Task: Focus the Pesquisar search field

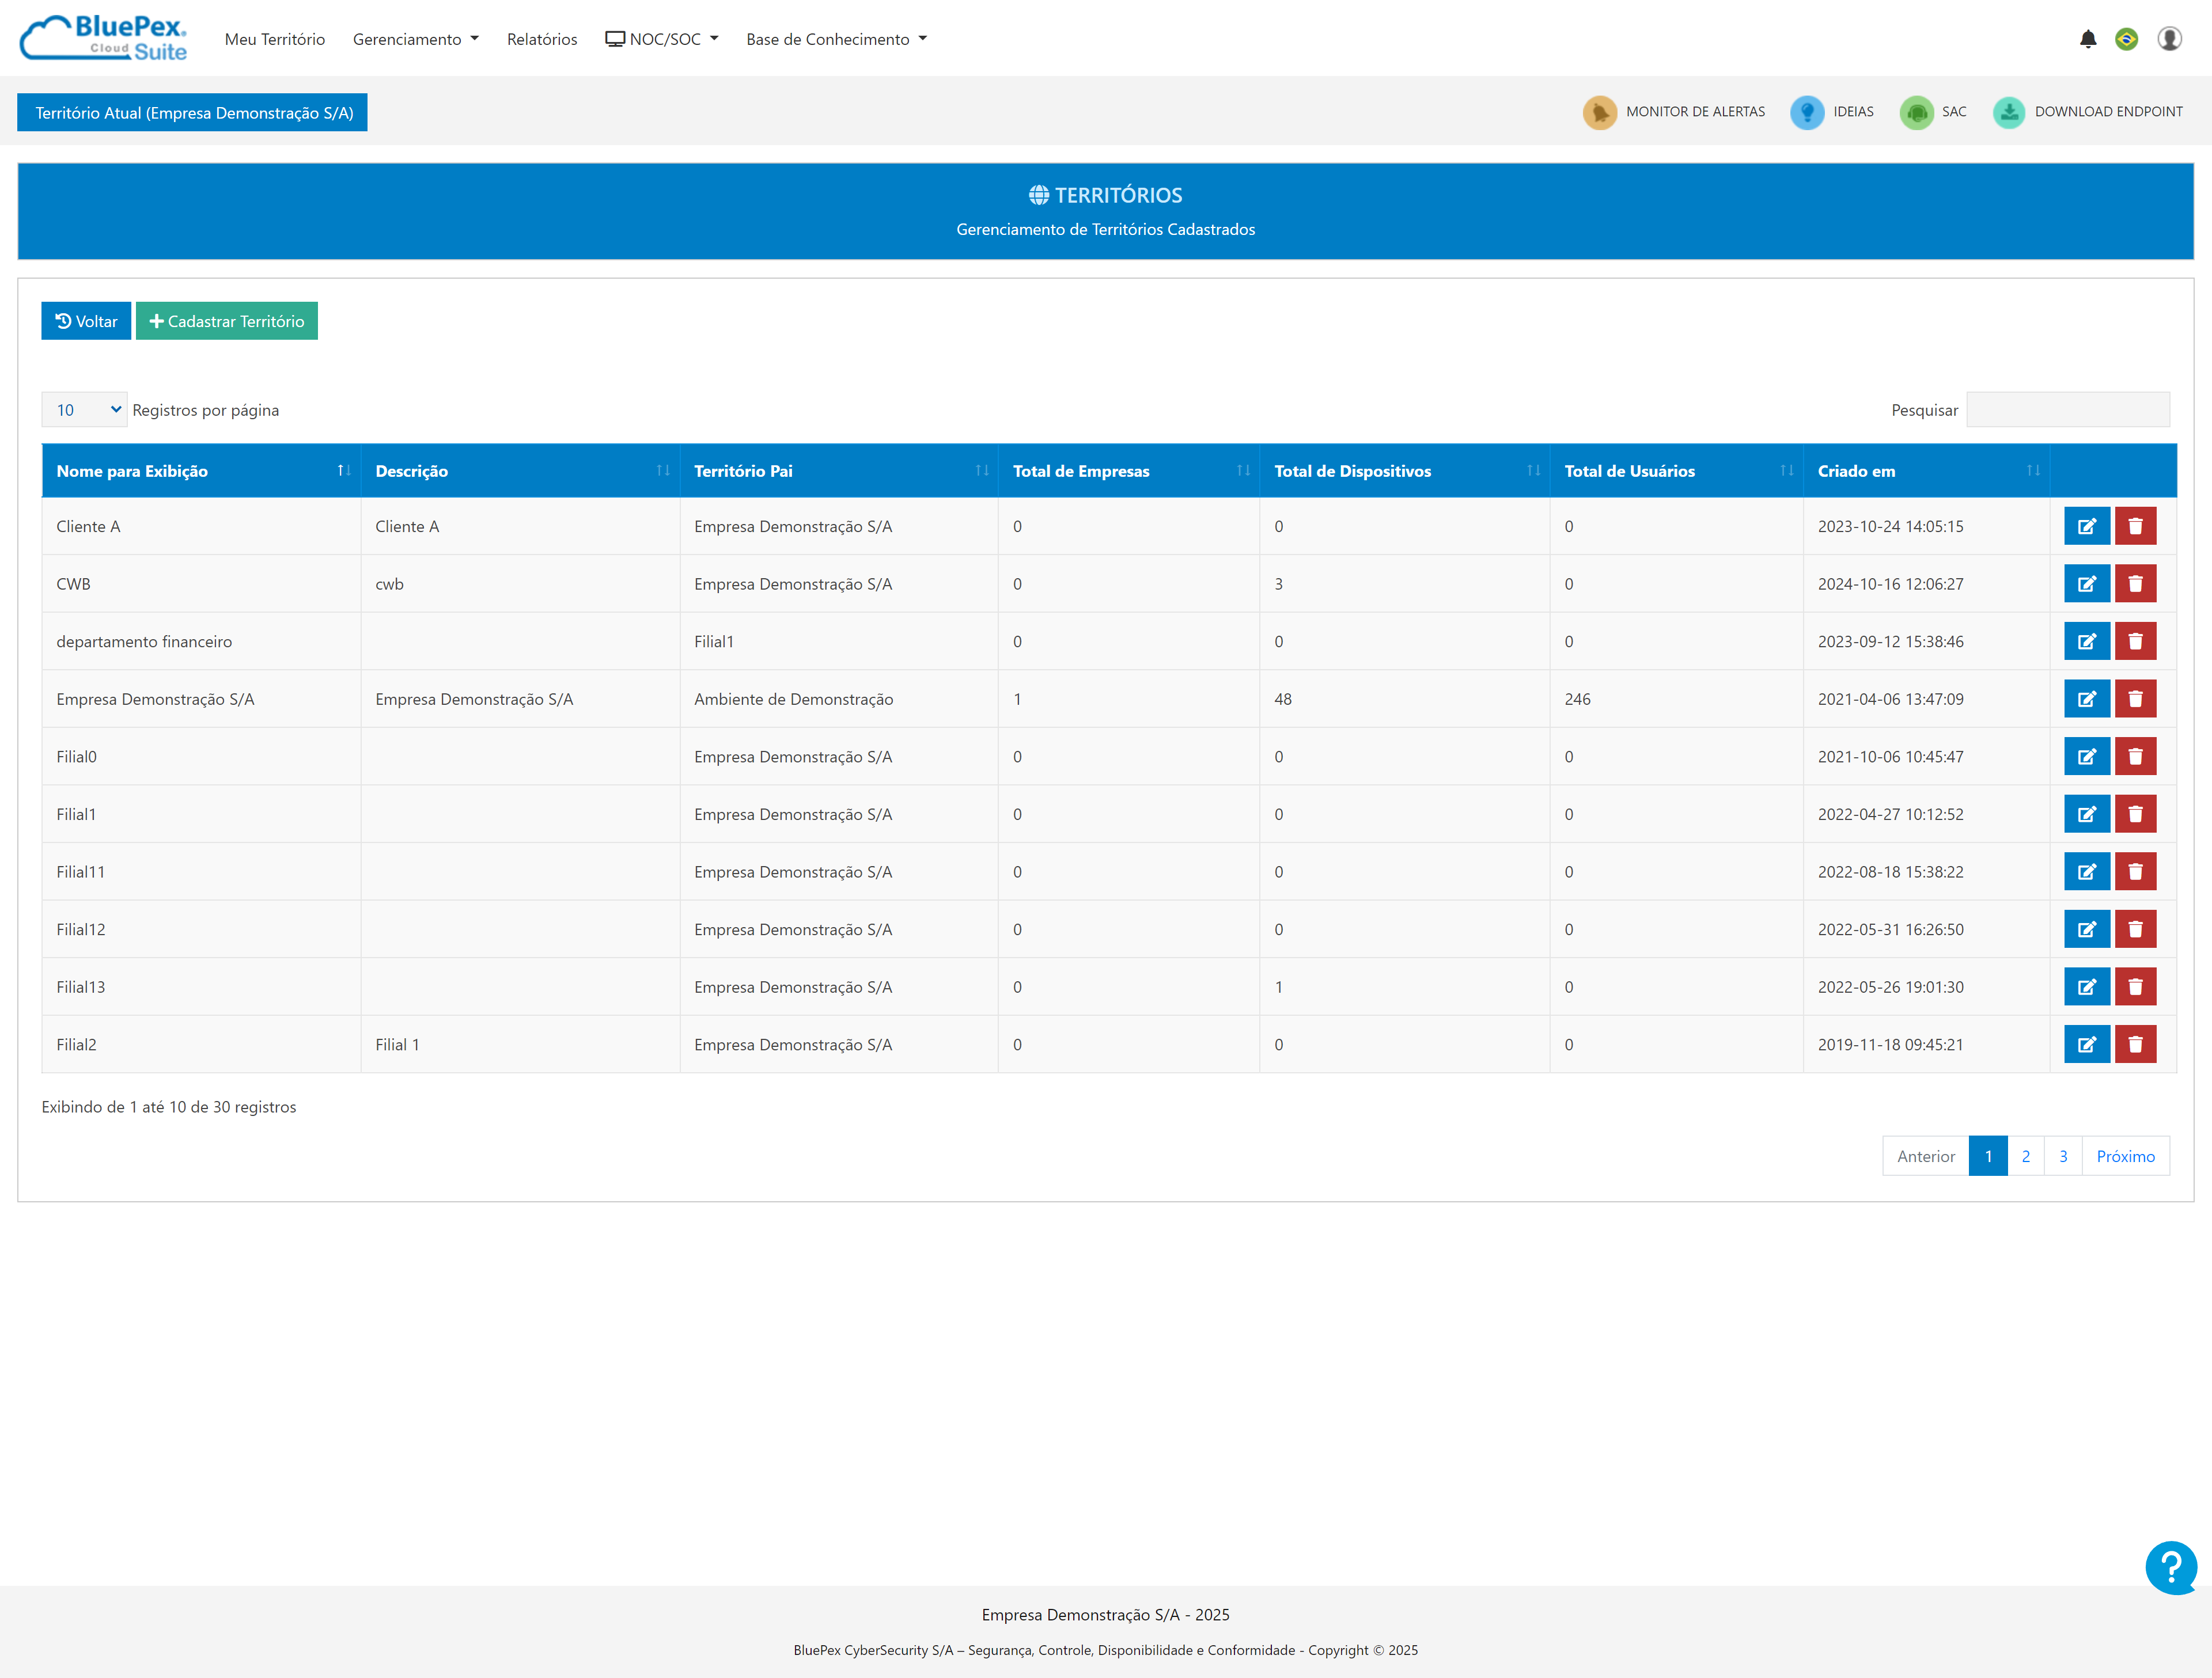Action: pos(2068,410)
